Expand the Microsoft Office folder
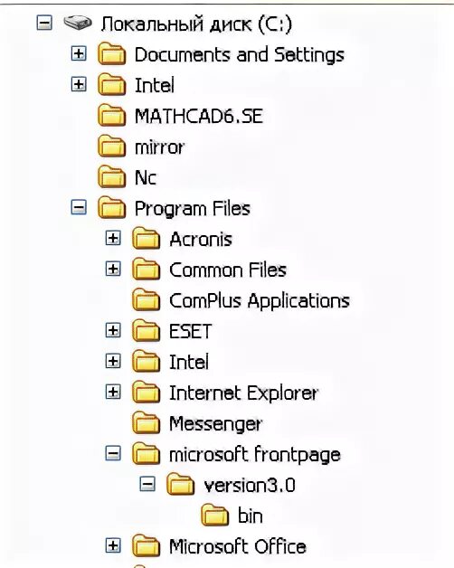 point(113,545)
